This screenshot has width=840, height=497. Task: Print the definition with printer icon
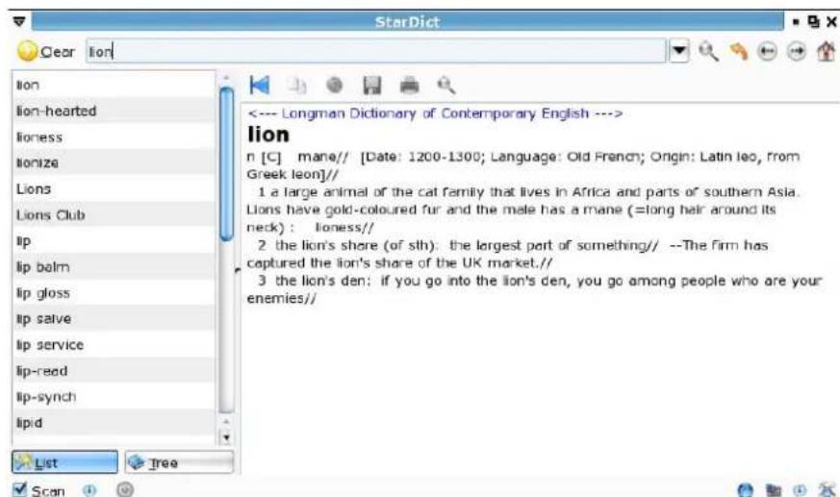[410, 86]
